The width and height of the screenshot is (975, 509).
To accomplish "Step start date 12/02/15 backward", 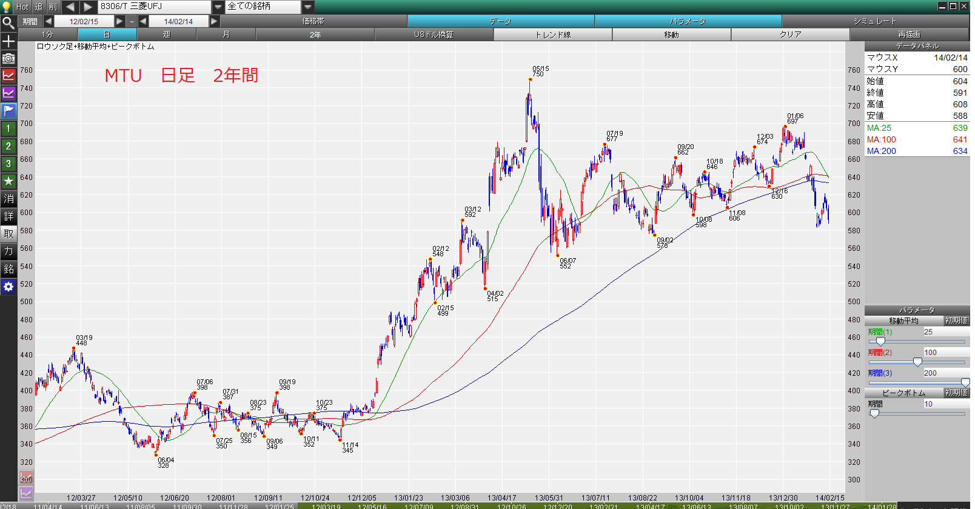I will tap(49, 21).
